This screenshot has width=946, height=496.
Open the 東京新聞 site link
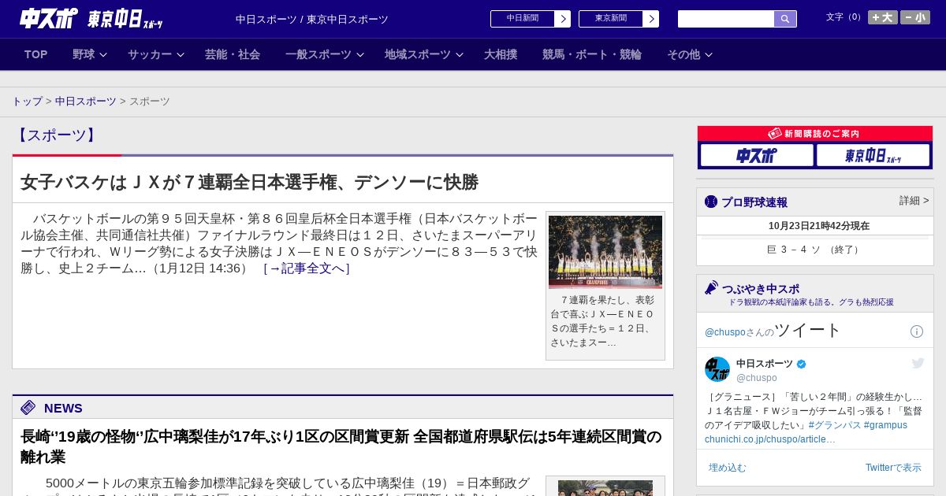tap(611, 19)
